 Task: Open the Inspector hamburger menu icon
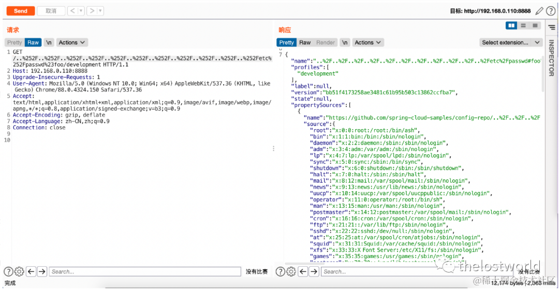(552, 27)
